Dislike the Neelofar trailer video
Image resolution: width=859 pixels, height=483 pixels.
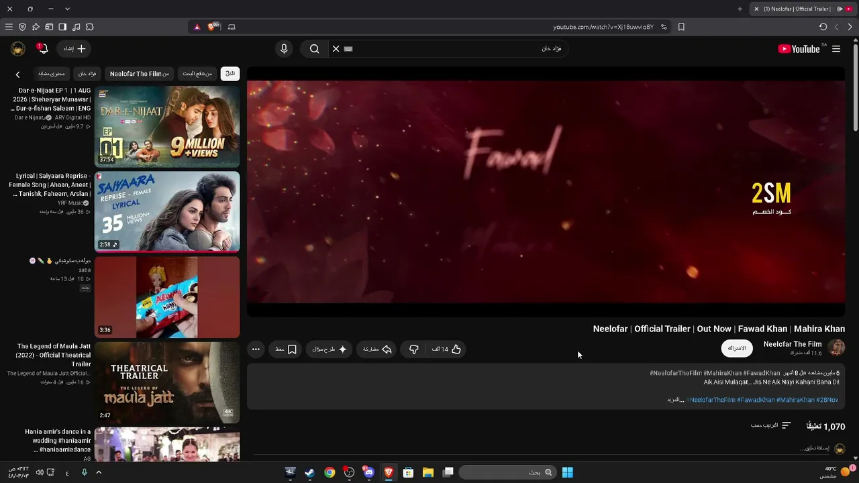[x=414, y=350]
